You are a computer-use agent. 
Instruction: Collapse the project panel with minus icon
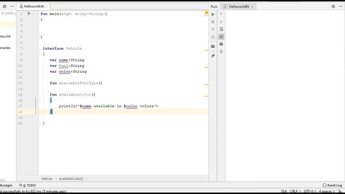[12, 6]
